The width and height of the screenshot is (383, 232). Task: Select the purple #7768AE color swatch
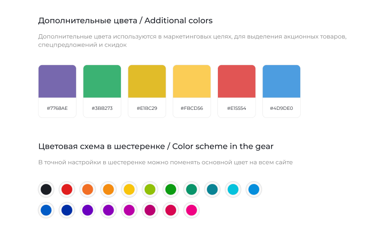coord(57,91)
